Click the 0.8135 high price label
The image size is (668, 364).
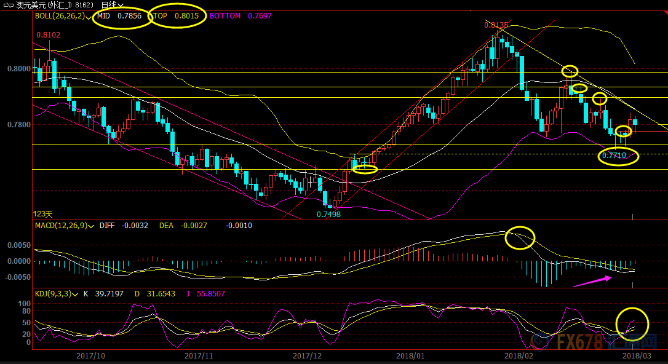[x=496, y=25]
